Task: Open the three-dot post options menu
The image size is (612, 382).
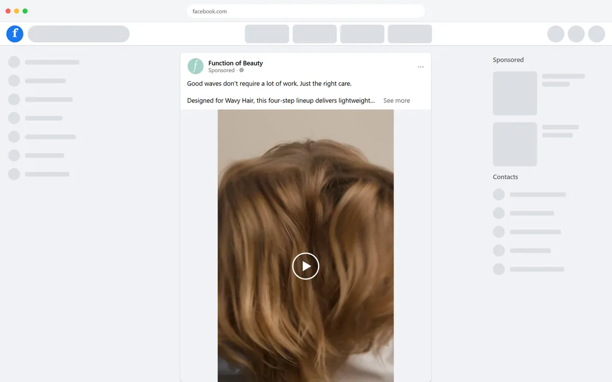Action: 420,67
